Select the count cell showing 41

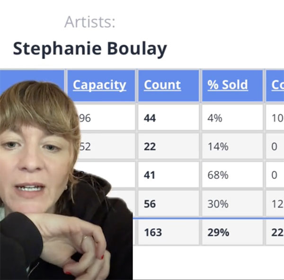point(169,175)
